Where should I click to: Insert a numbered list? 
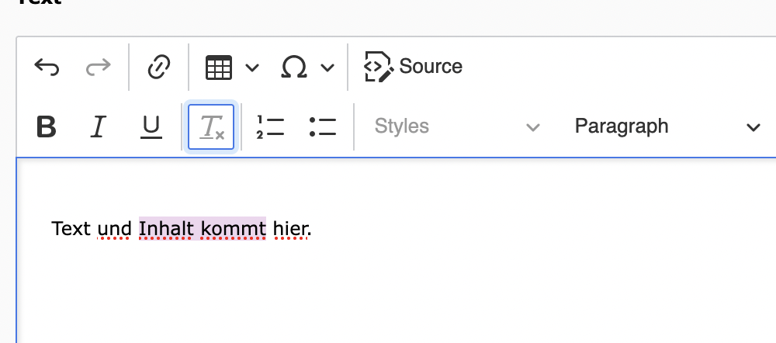pyautogui.click(x=270, y=126)
